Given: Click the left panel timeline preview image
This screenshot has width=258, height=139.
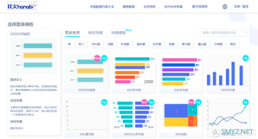Looking at the screenshot, I should click(34, 56).
